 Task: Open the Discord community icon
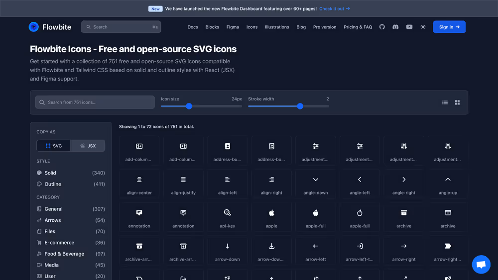click(x=395, y=27)
